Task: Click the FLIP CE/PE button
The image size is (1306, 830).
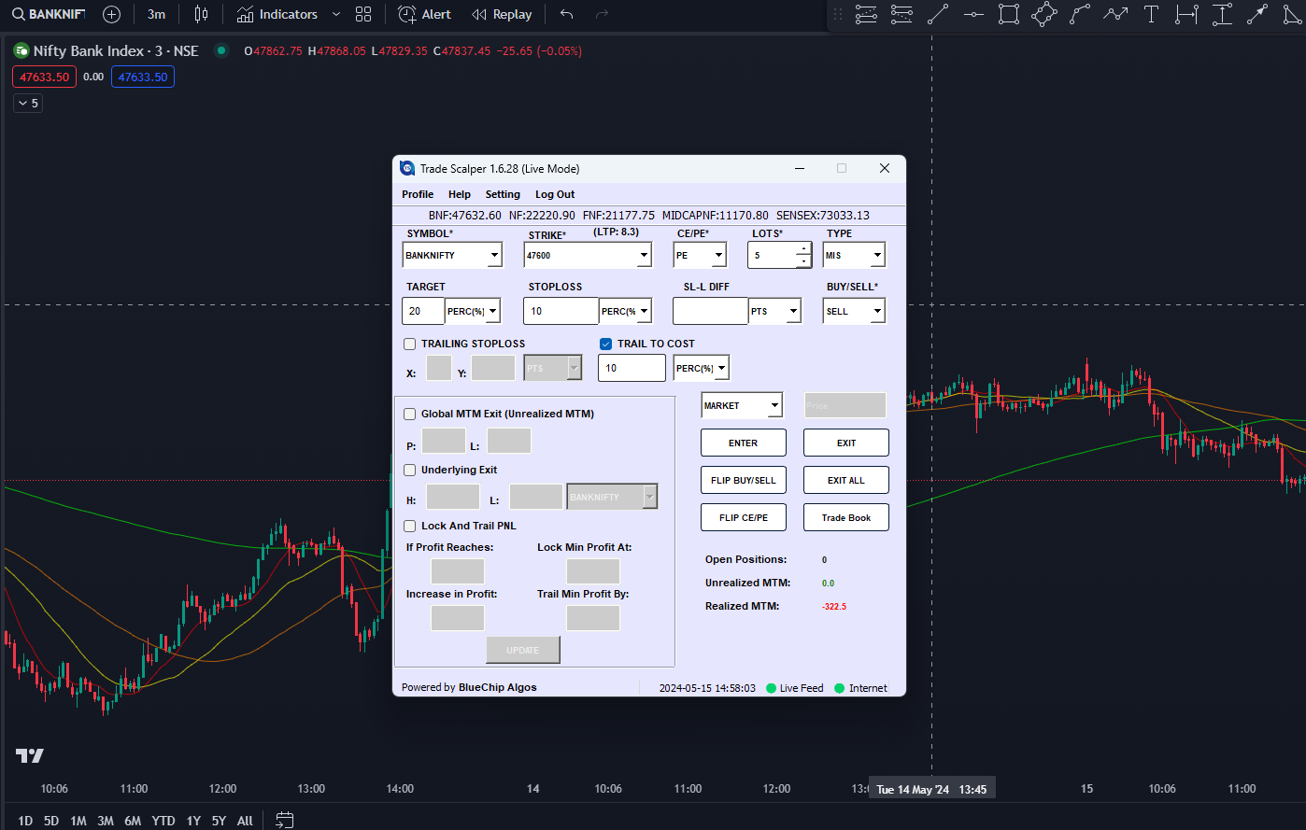Action: pyautogui.click(x=744, y=517)
